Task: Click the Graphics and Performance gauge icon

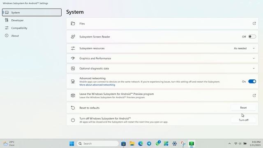Action: pos(73,58)
